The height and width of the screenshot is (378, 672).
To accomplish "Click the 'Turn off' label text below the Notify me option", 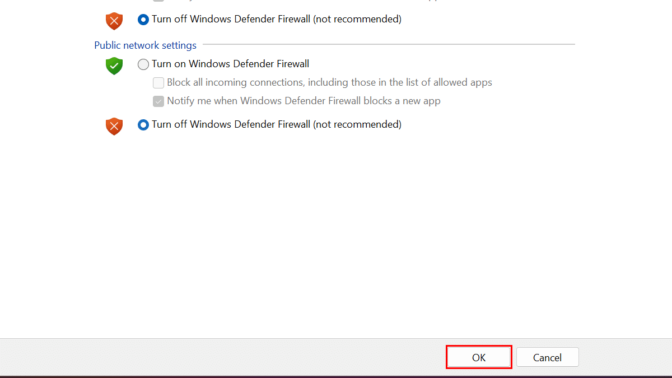I will pos(231,124).
